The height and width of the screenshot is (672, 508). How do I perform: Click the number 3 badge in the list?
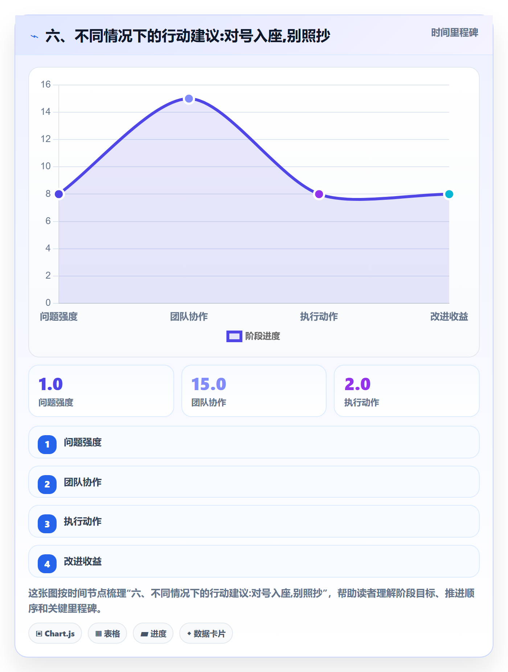47,524
